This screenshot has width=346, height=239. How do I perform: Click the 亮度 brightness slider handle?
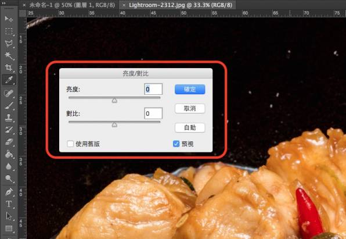(x=114, y=101)
